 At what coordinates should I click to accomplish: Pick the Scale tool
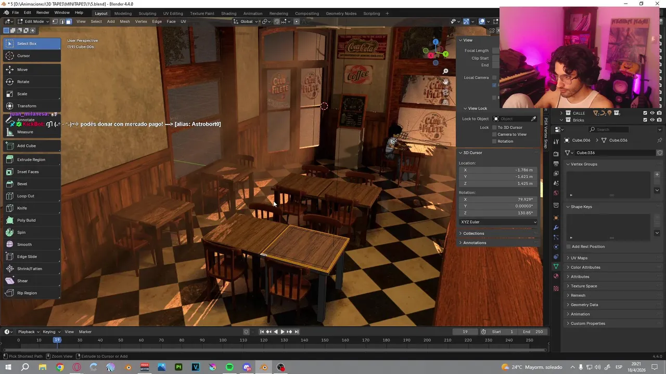31,94
